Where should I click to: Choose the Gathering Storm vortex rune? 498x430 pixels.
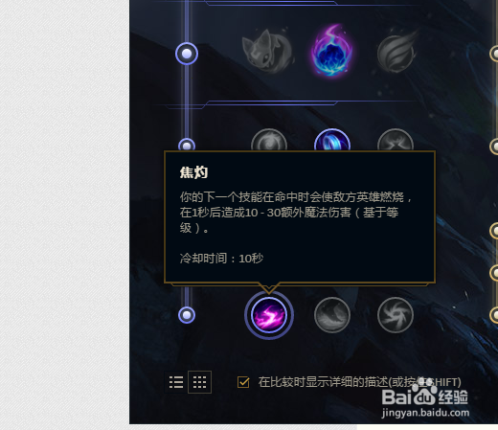[396, 315]
